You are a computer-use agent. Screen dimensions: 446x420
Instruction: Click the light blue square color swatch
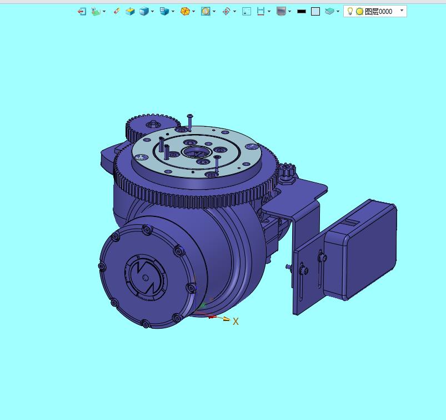click(315, 11)
